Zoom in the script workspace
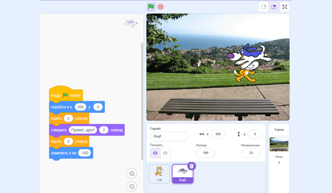 [132, 173]
